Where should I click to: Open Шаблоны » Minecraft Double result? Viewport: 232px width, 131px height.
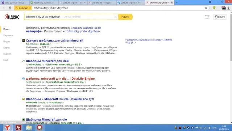[x=60, y=99]
